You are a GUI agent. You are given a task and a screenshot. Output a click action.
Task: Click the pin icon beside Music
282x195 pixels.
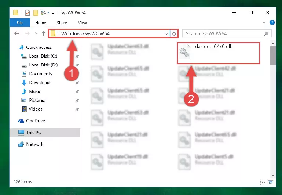point(77,91)
